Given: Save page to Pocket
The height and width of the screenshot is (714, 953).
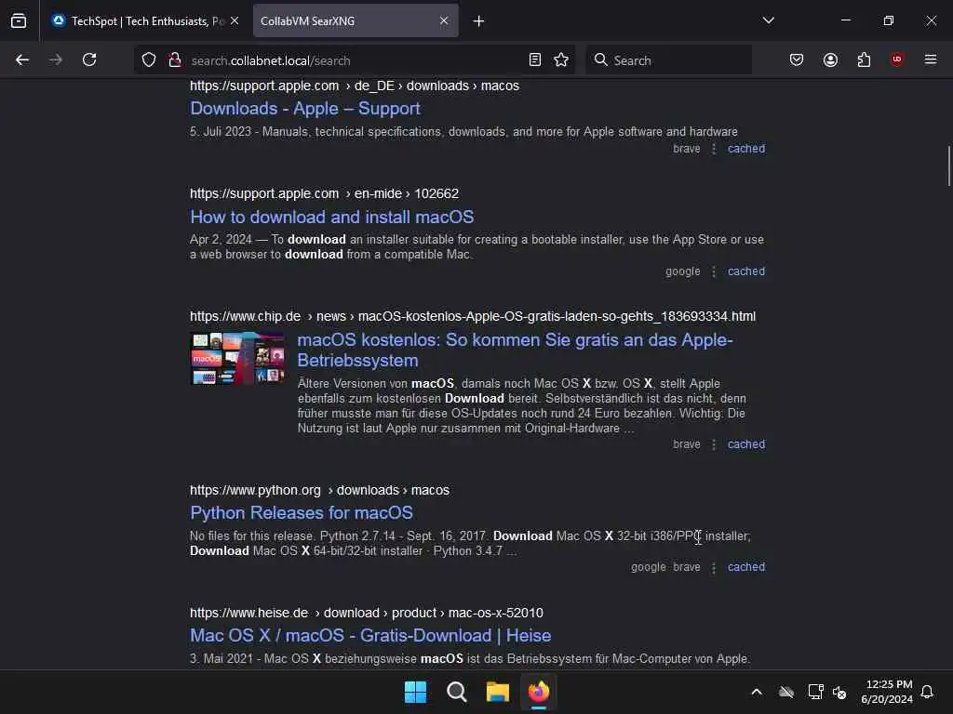Looking at the screenshot, I should [x=797, y=59].
